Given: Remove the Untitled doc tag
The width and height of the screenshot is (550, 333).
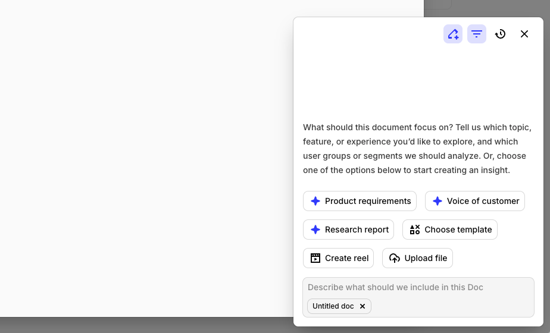Looking at the screenshot, I should tap(362, 306).
